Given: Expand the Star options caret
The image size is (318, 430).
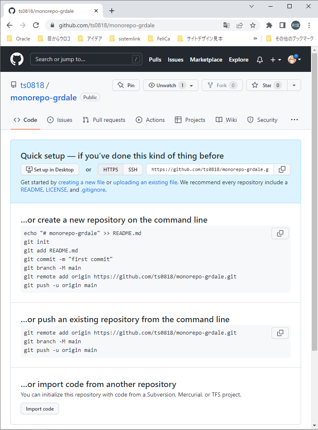Looking at the screenshot, I should click(294, 85).
